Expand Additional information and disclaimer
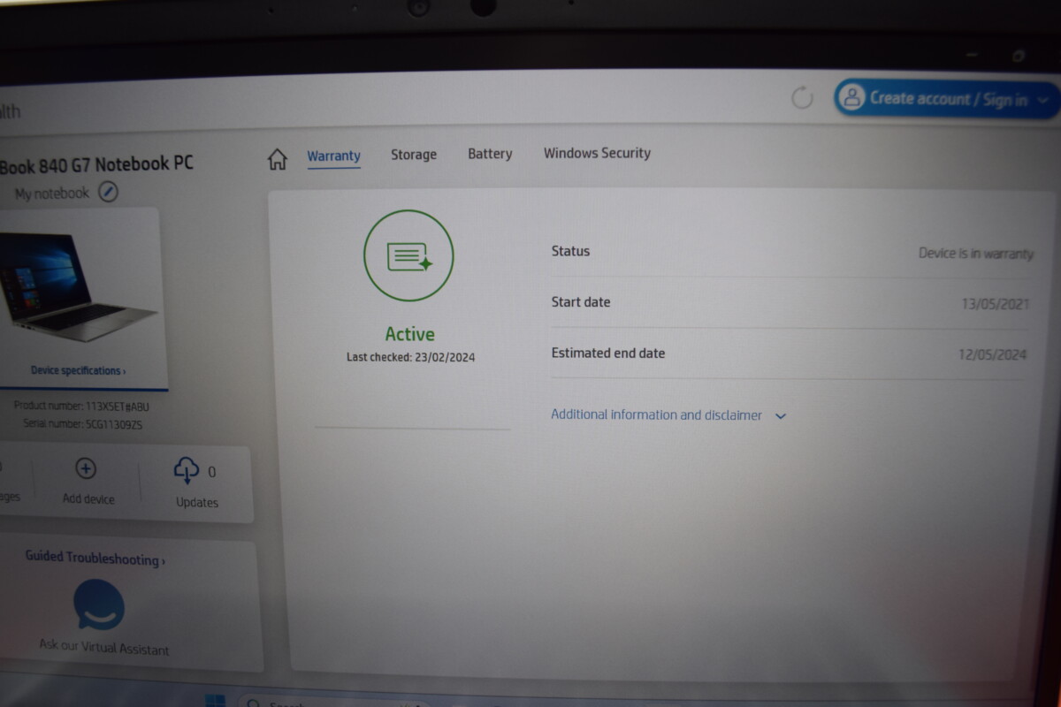The height and width of the screenshot is (707, 1061). click(x=781, y=416)
